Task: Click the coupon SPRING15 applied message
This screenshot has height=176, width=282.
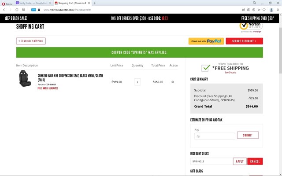Action: [140, 52]
